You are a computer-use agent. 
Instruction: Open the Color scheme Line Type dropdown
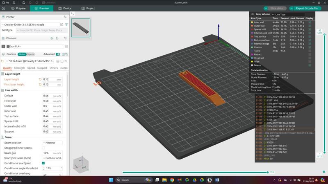pos(288,14)
